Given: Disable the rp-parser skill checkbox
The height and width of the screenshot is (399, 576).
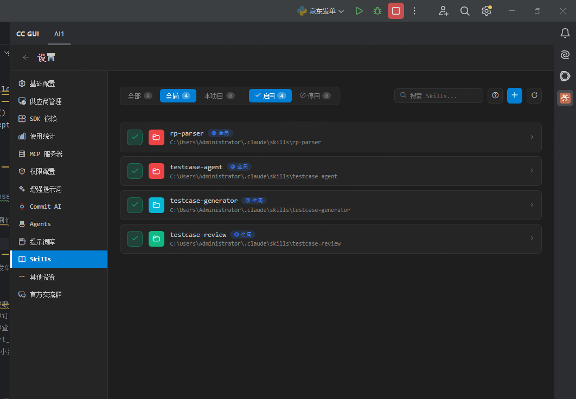Looking at the screenshot, I should (135, 138).
